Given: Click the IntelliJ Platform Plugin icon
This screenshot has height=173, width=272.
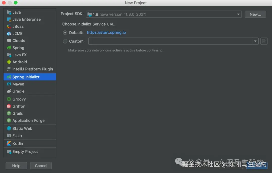Looking at the screenshot, I should (x=9, y=69).
